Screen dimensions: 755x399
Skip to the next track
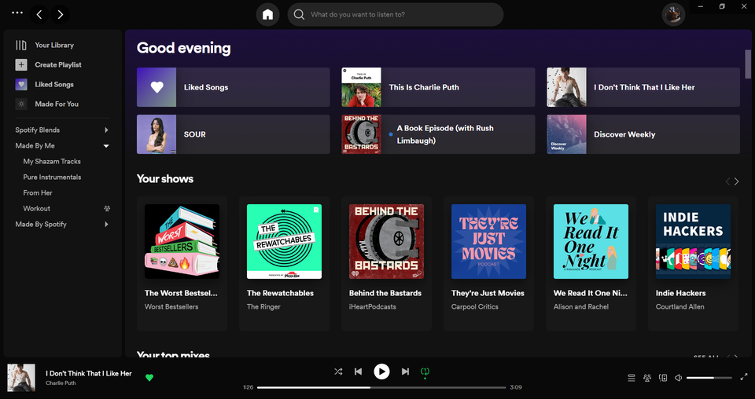tap(406, 372)
